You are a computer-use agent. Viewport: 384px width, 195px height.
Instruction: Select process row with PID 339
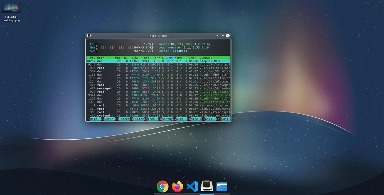(158, 109)
